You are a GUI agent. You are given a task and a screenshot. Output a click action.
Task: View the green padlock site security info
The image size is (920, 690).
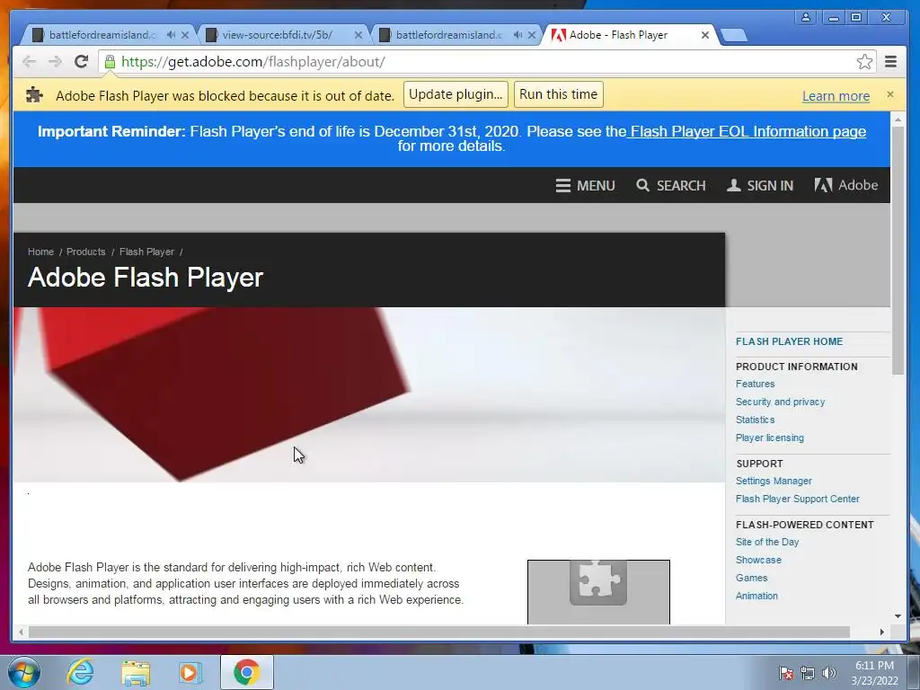tap(110, 62)
